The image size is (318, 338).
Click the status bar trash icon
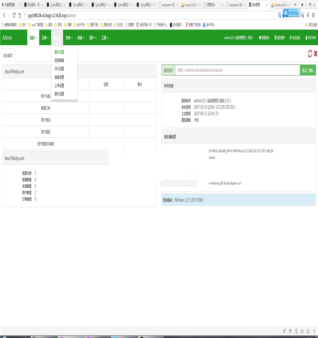coord(296,331)
